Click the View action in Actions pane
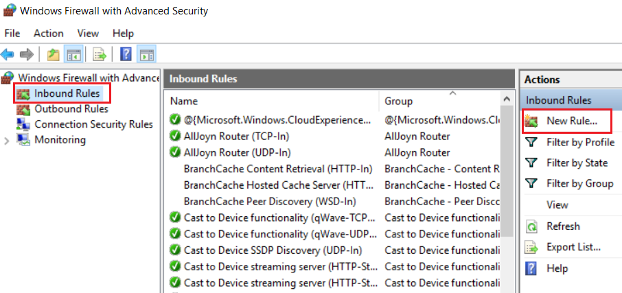 point(557,205)
